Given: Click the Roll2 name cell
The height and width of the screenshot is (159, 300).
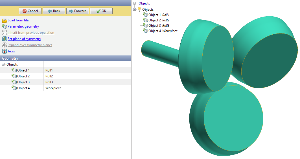Looking at the screenshot, I should point(49,76).
